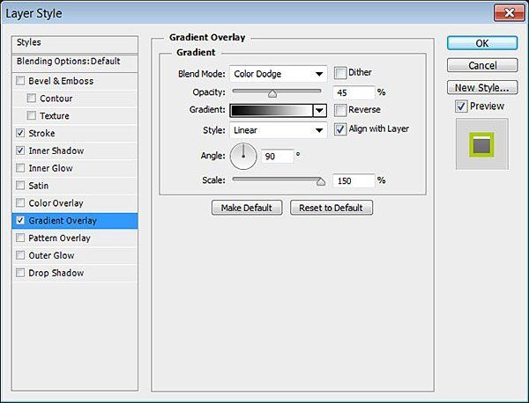Viewport: 529px width, 403px height.
Task: Open the gradient picker dropdown arrow
Action: click(319, 110)
